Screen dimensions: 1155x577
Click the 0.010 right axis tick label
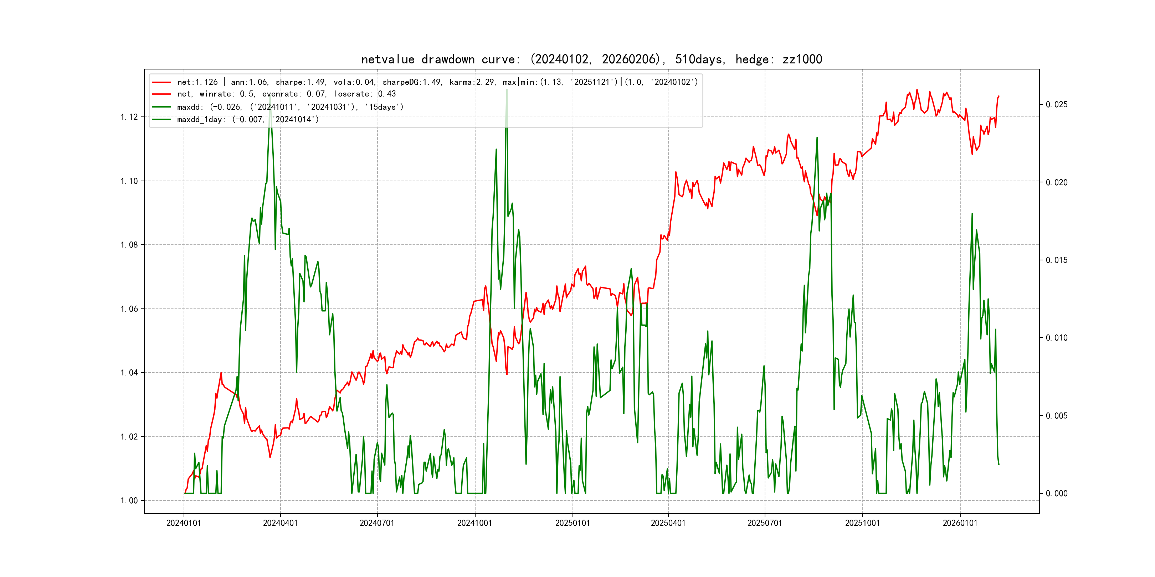click(1056, 338)
